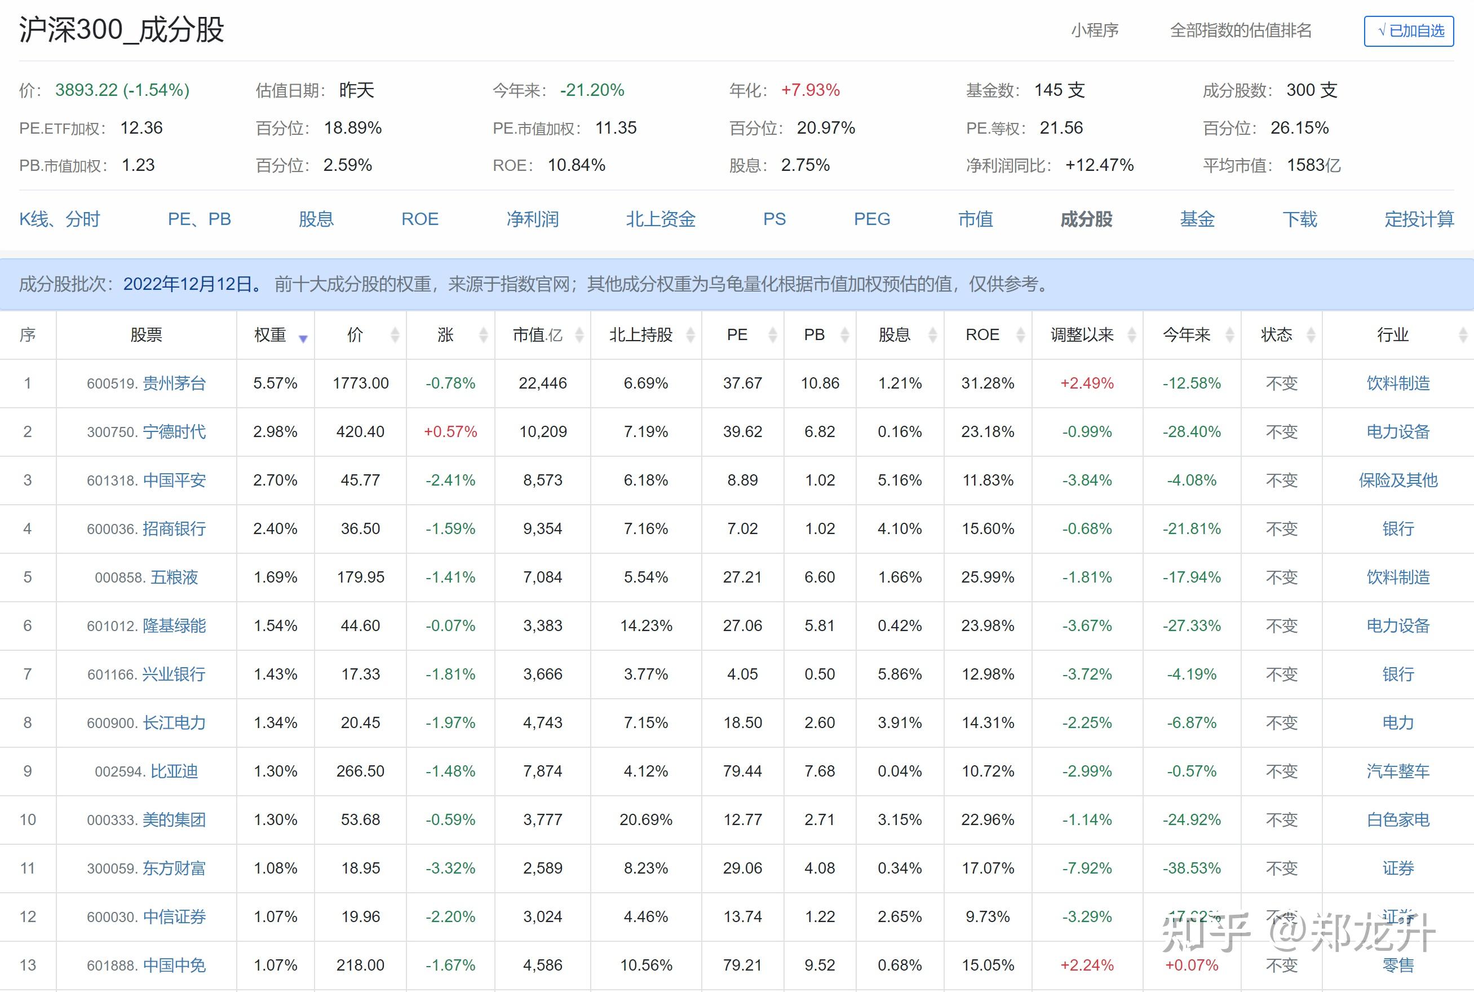Sort by 涨 column arrows
1474x992 pixels.
484,334
